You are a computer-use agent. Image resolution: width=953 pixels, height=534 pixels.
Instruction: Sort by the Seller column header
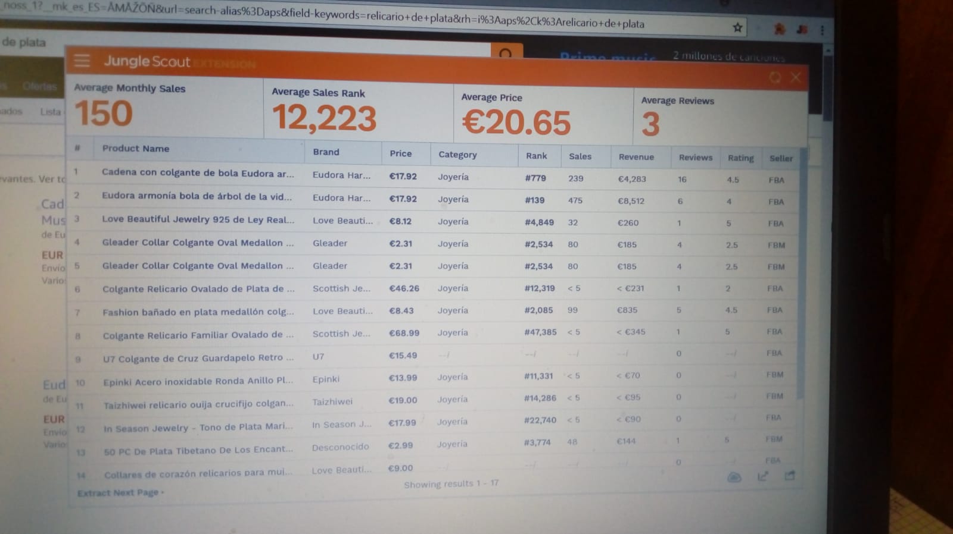(781, 158)
